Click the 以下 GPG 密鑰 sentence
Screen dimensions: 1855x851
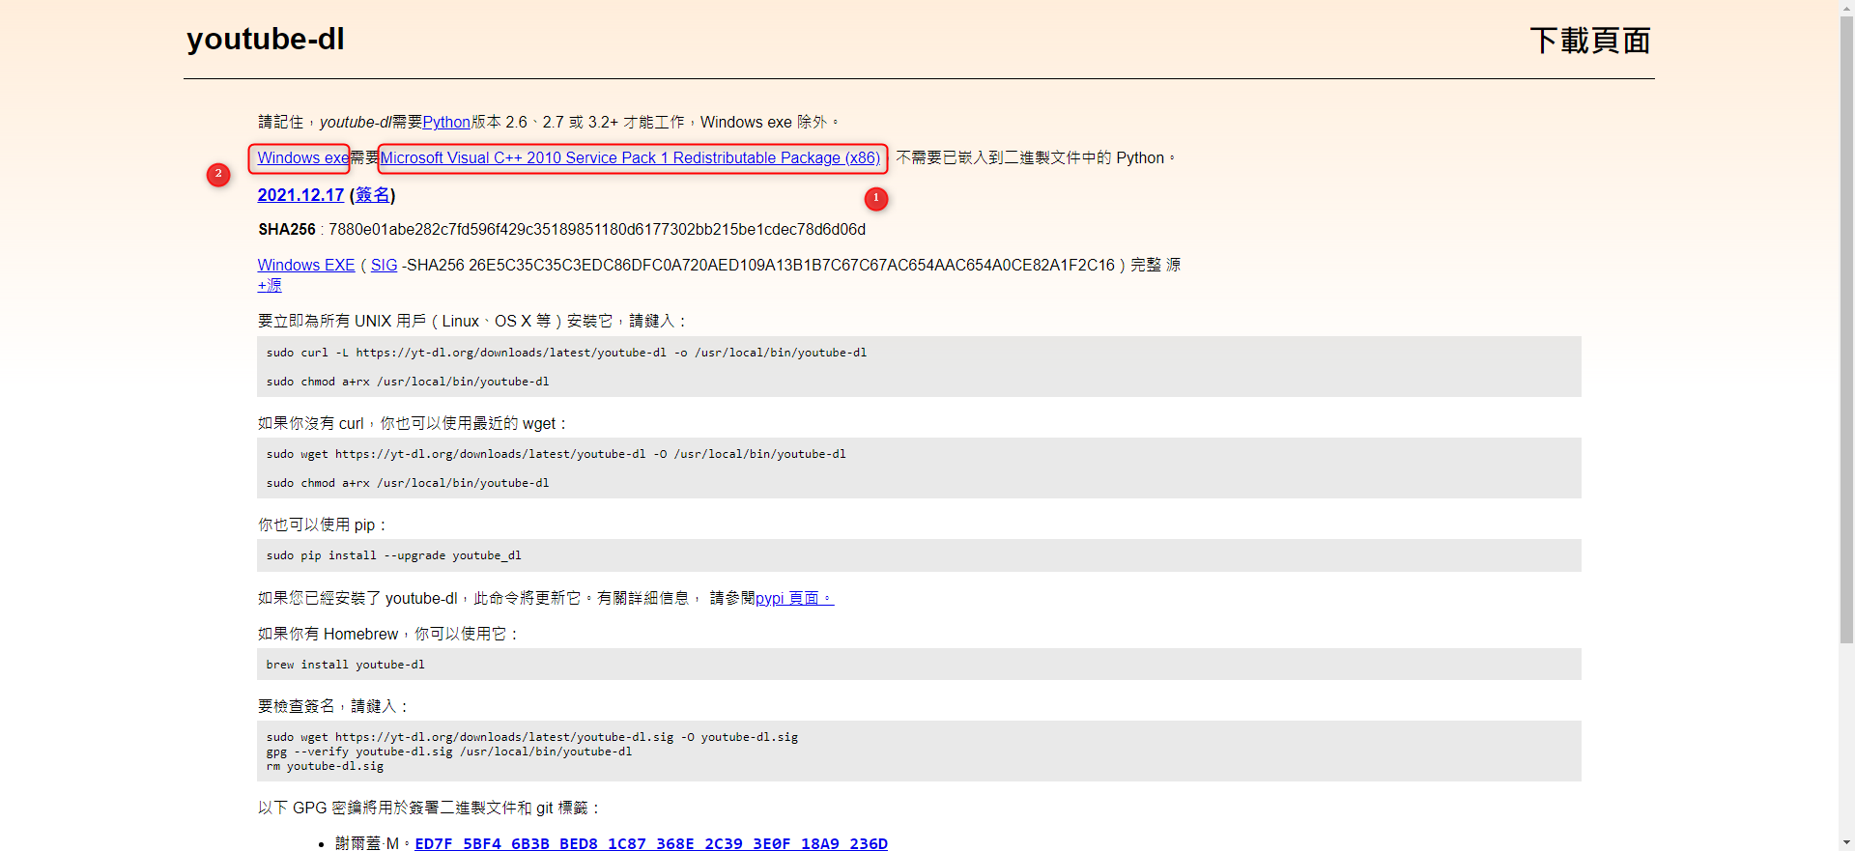(430, 808)
